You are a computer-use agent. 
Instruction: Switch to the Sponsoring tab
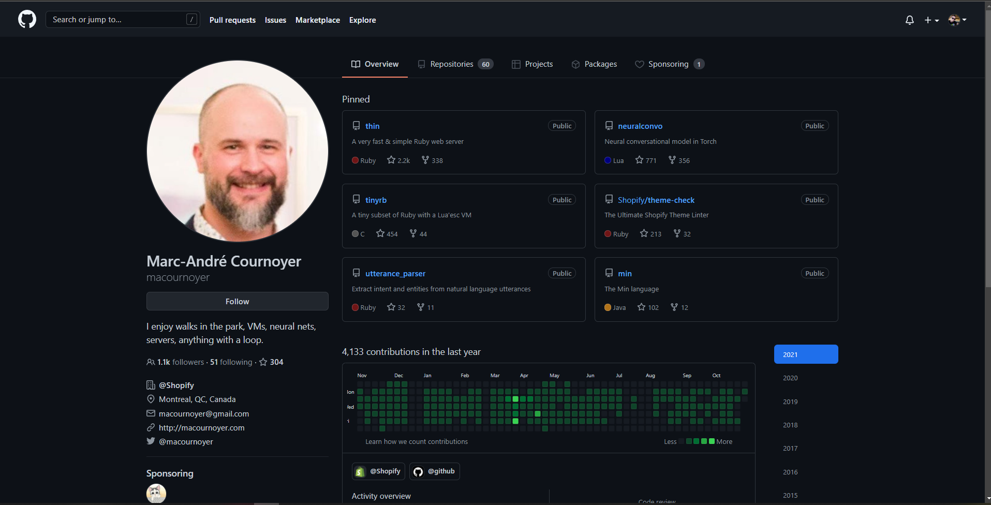670,64
